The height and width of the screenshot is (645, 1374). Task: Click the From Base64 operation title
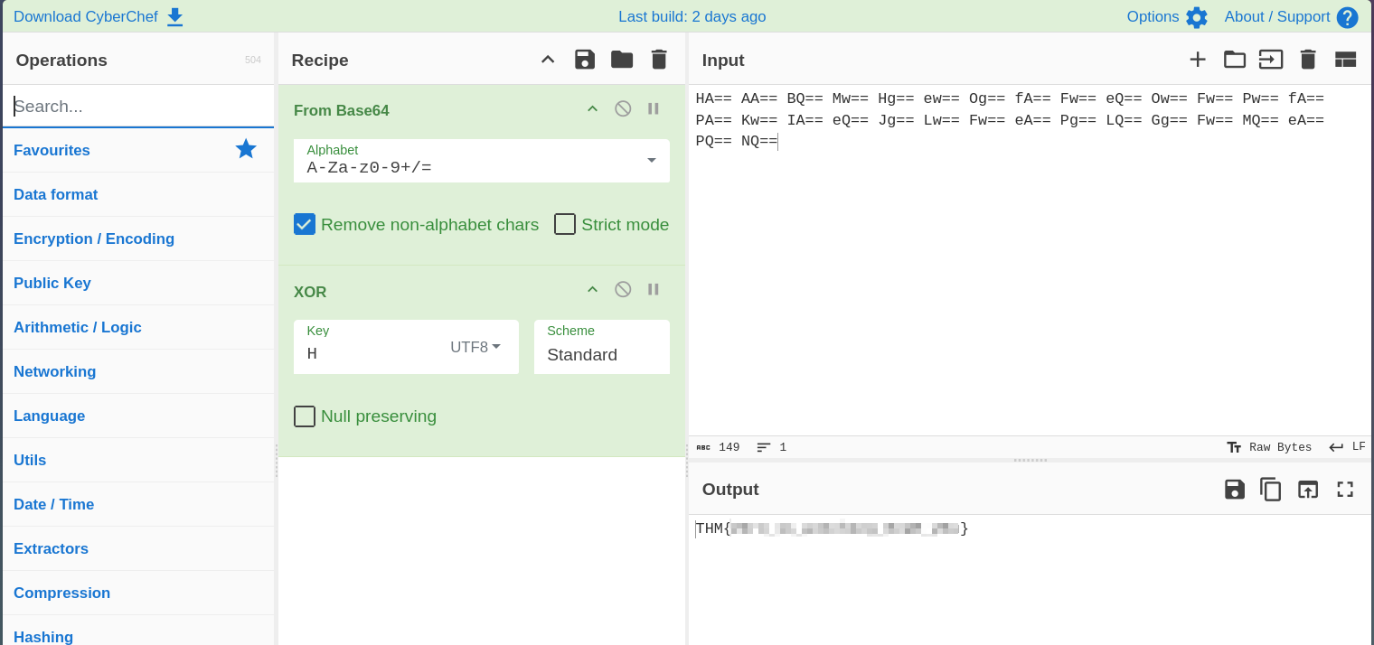coord(342,110)
